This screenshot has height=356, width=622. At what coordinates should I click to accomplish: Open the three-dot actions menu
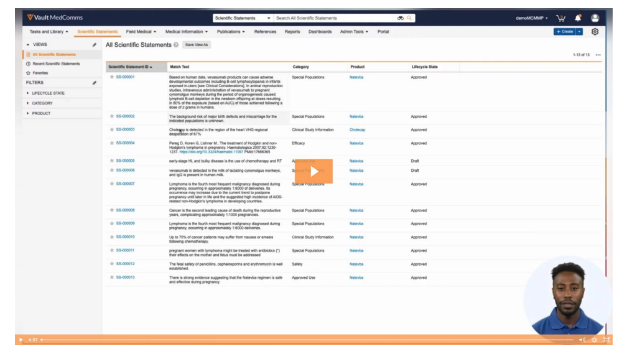pyautogui.click(x=598, y=55)
